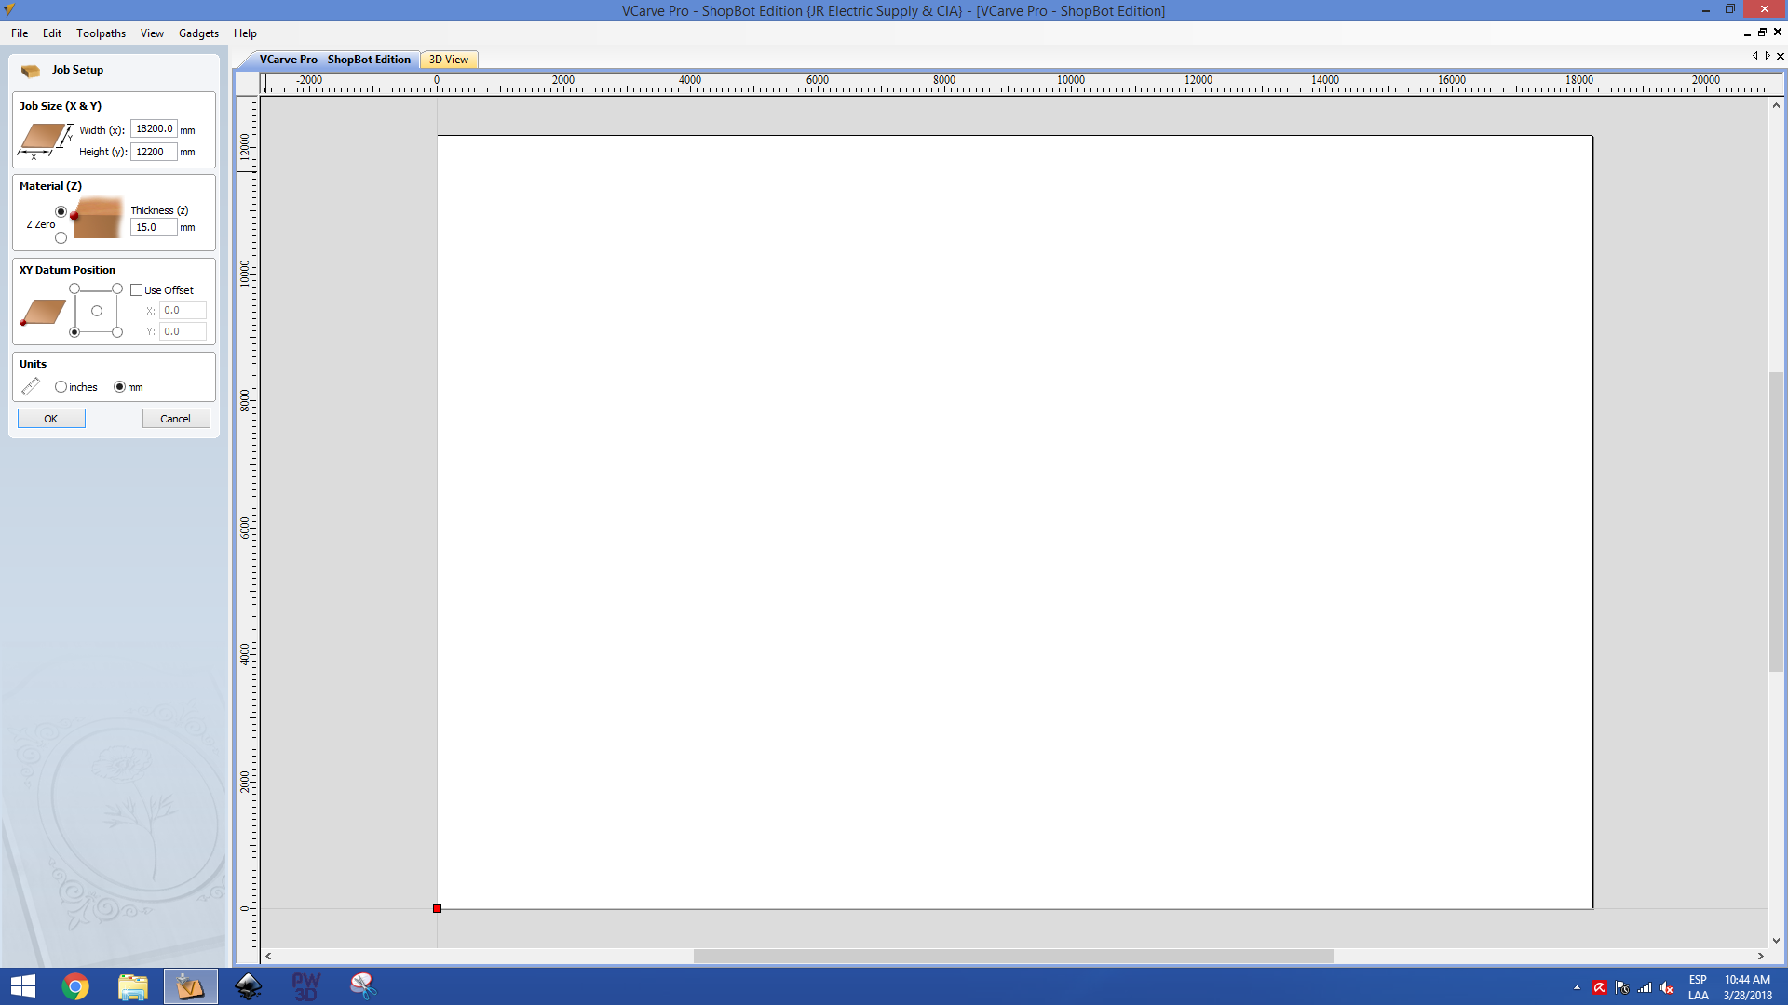This screenshot has height=1005, width=1788.
Task: Enable the Use Offset checkbox
Action: coord(137,290)
